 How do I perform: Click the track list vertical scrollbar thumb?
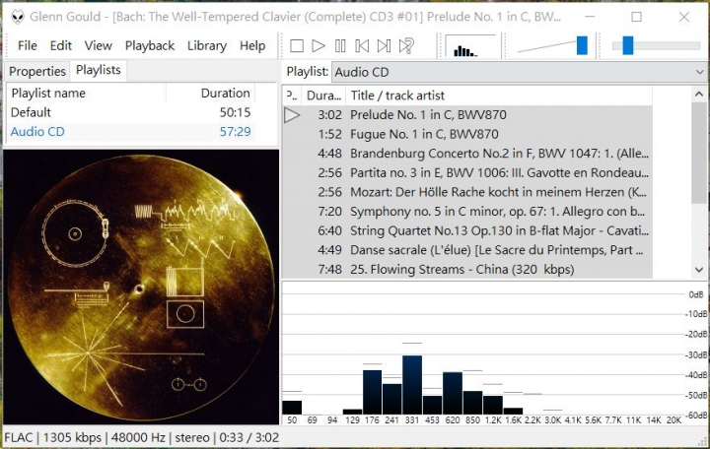click(699, 153)
